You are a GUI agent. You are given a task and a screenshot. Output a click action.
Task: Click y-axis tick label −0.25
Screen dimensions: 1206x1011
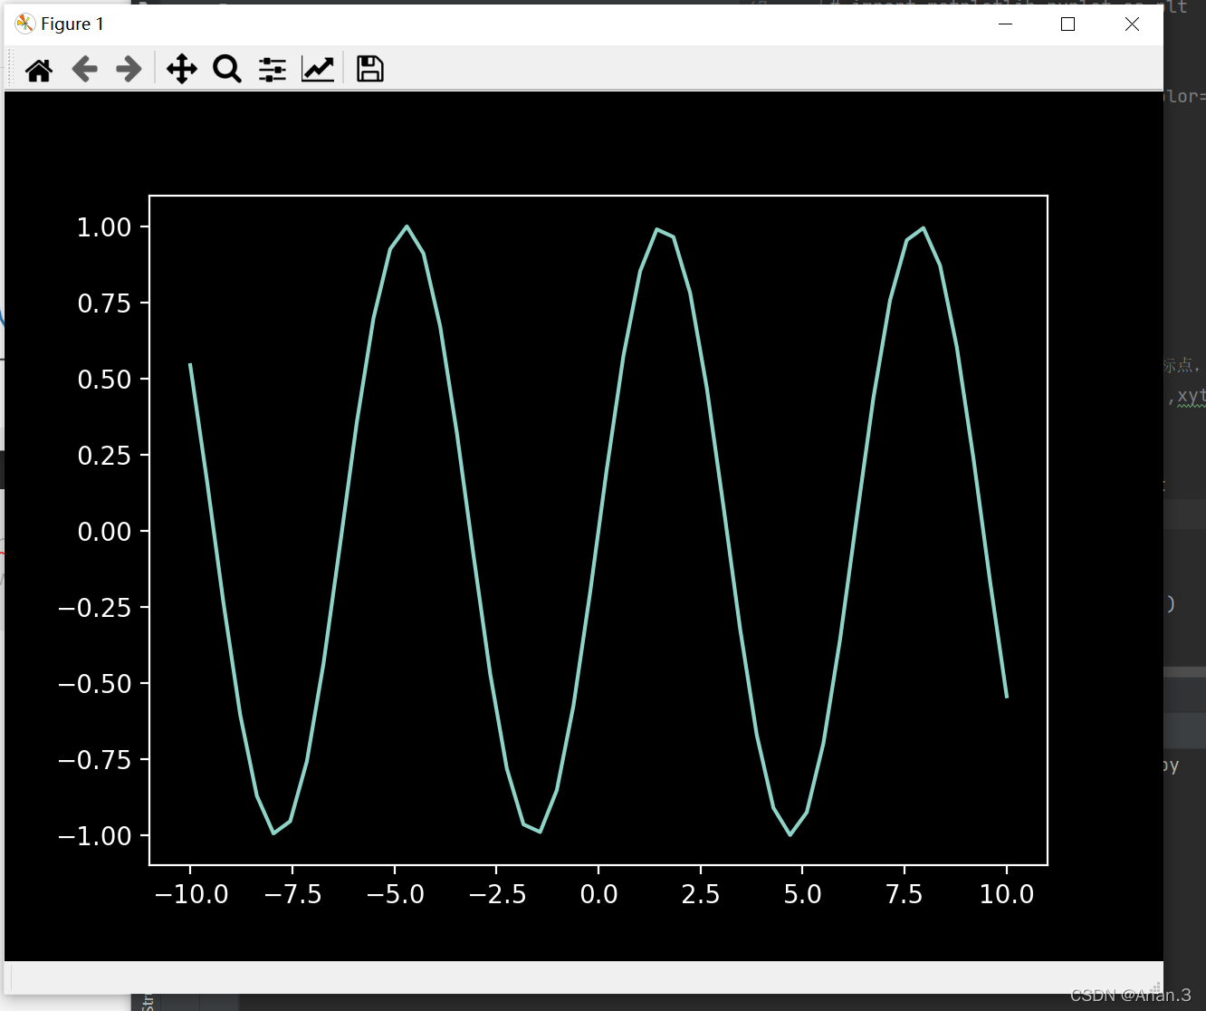click(95, 608)
